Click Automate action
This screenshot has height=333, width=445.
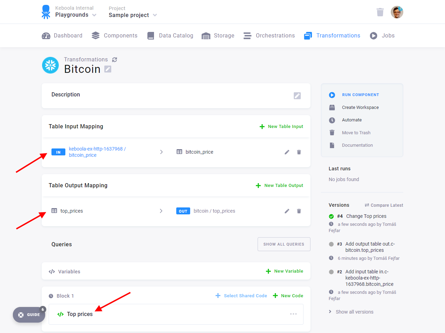click(352, 120)
